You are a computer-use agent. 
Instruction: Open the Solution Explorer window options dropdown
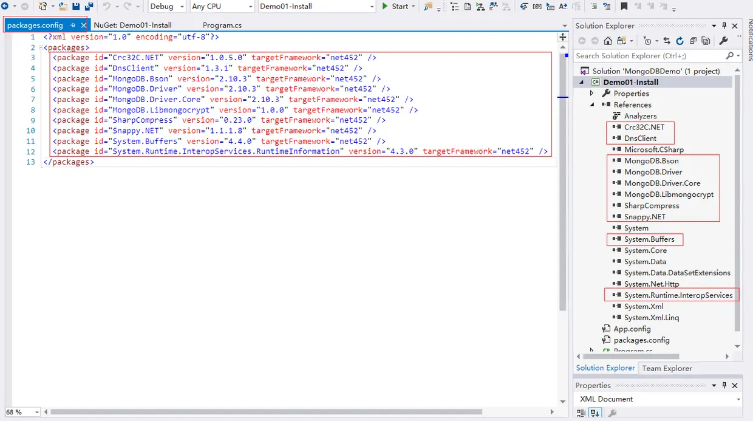(x=714, y=26)
